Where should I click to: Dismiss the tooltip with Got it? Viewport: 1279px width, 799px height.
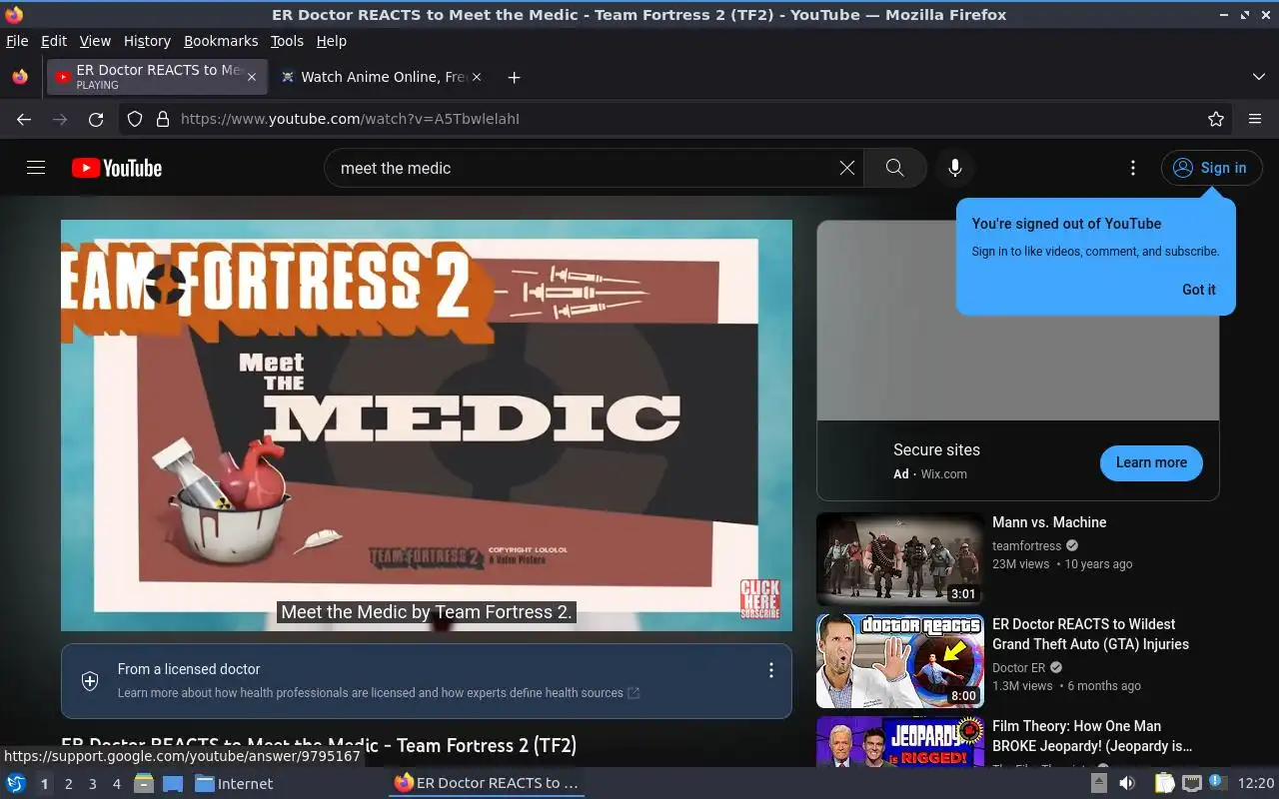[1198, 290]
